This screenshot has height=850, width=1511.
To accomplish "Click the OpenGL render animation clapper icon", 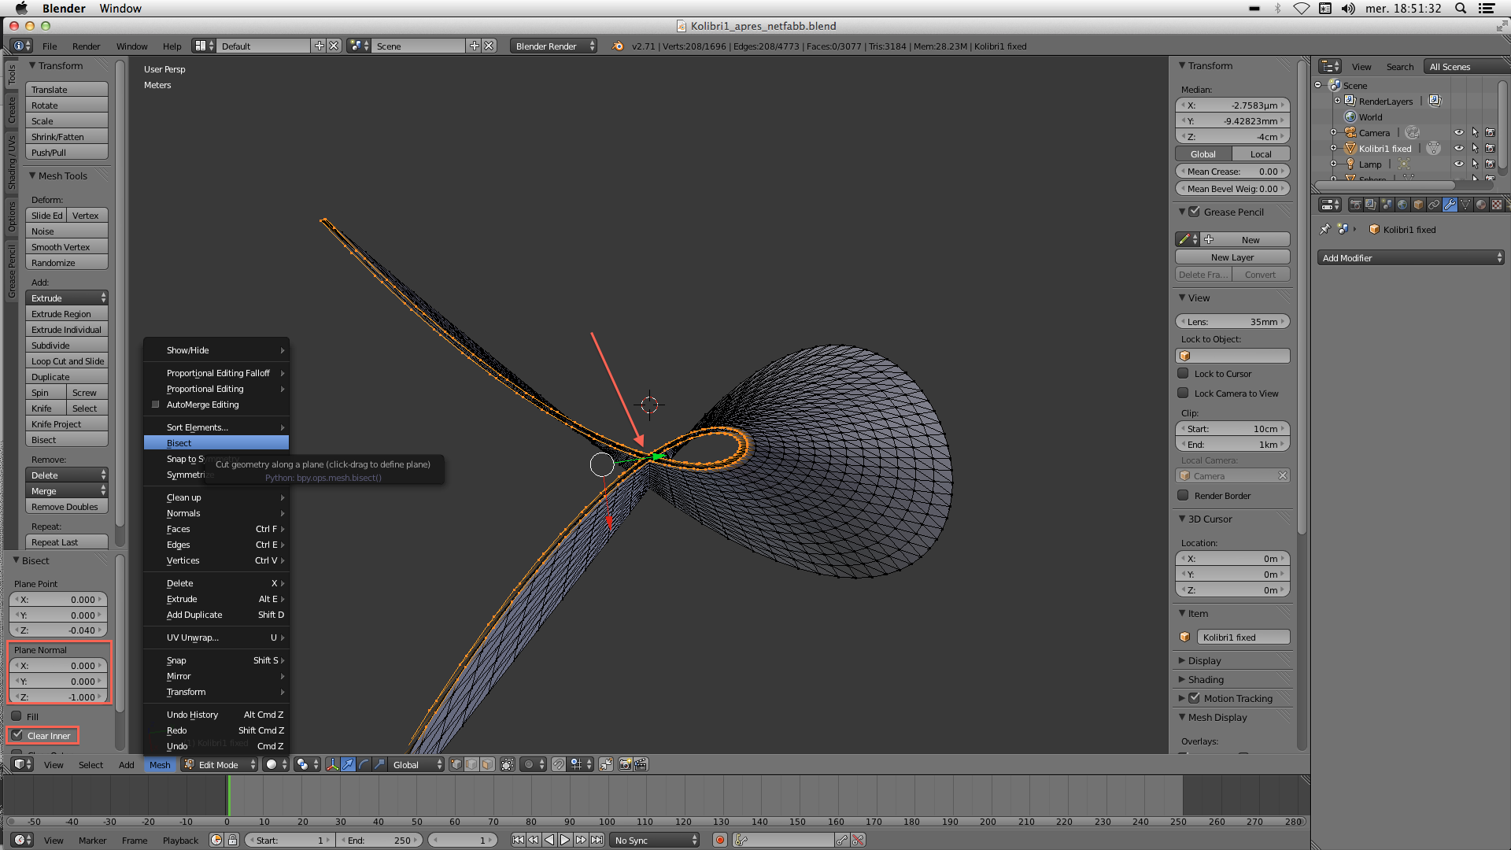I will 641,764.
